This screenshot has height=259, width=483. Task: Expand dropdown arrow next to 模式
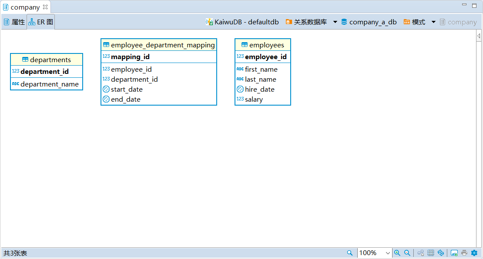click(x=433, y=22)
